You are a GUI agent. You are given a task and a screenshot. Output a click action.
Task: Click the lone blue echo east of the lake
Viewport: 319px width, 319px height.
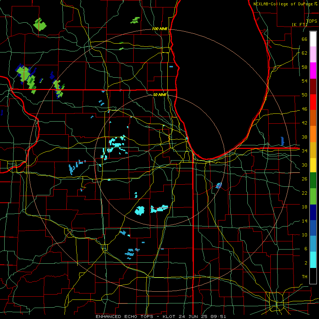(x=282, y=141)
